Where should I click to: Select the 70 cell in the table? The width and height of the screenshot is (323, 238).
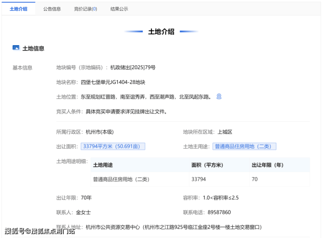(254, 179)
